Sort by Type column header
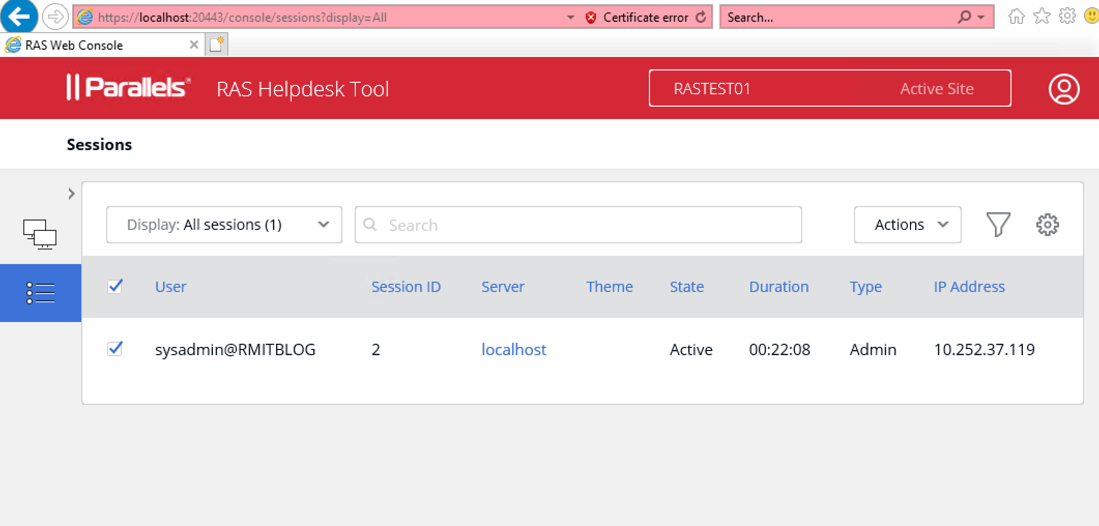1099x526 pixels. point(865,287)
